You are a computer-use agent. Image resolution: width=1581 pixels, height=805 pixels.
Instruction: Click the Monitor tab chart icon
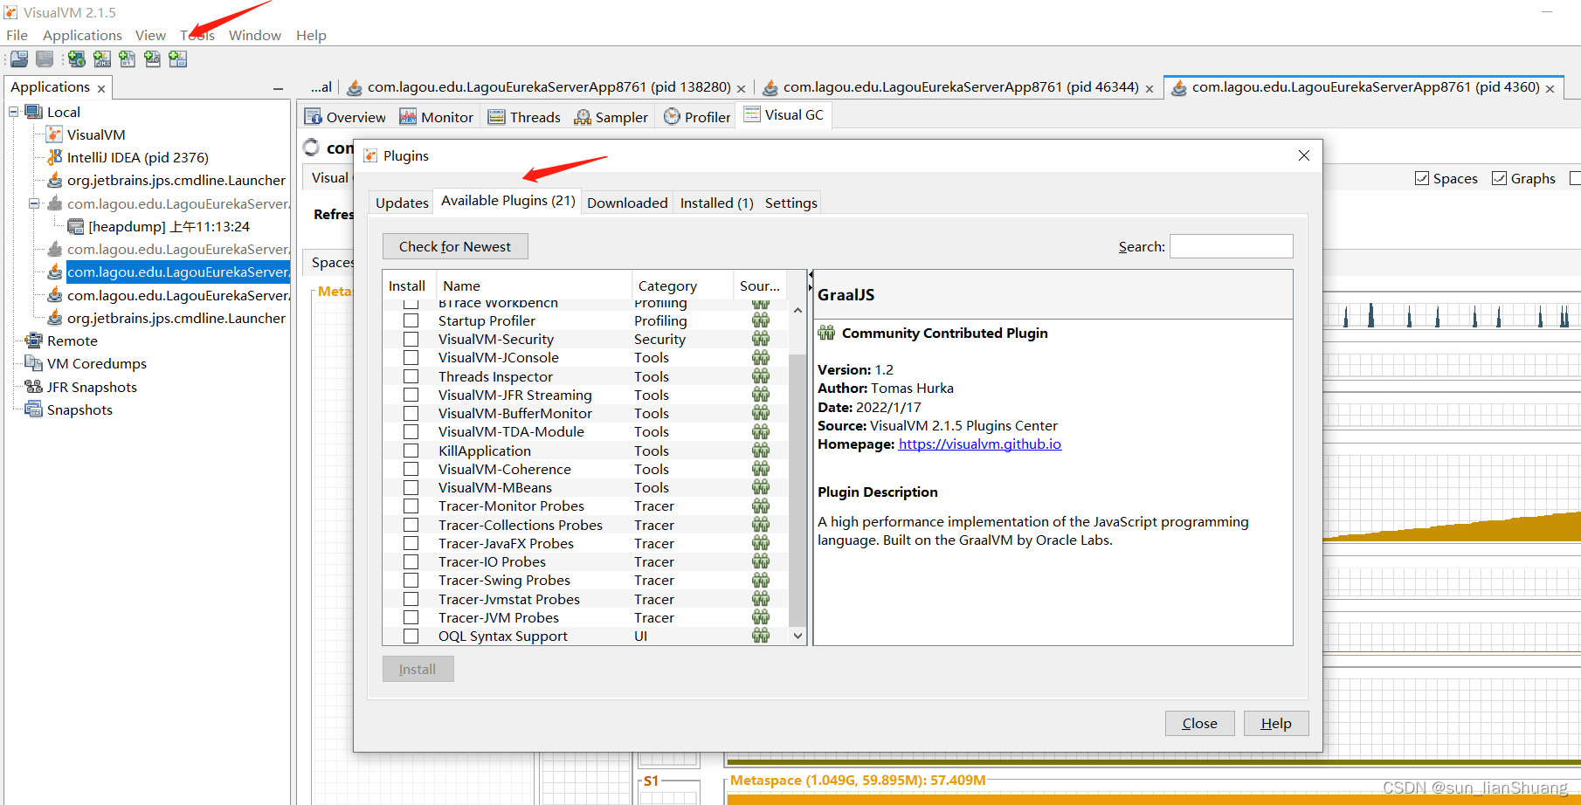(x=408, y=117)
